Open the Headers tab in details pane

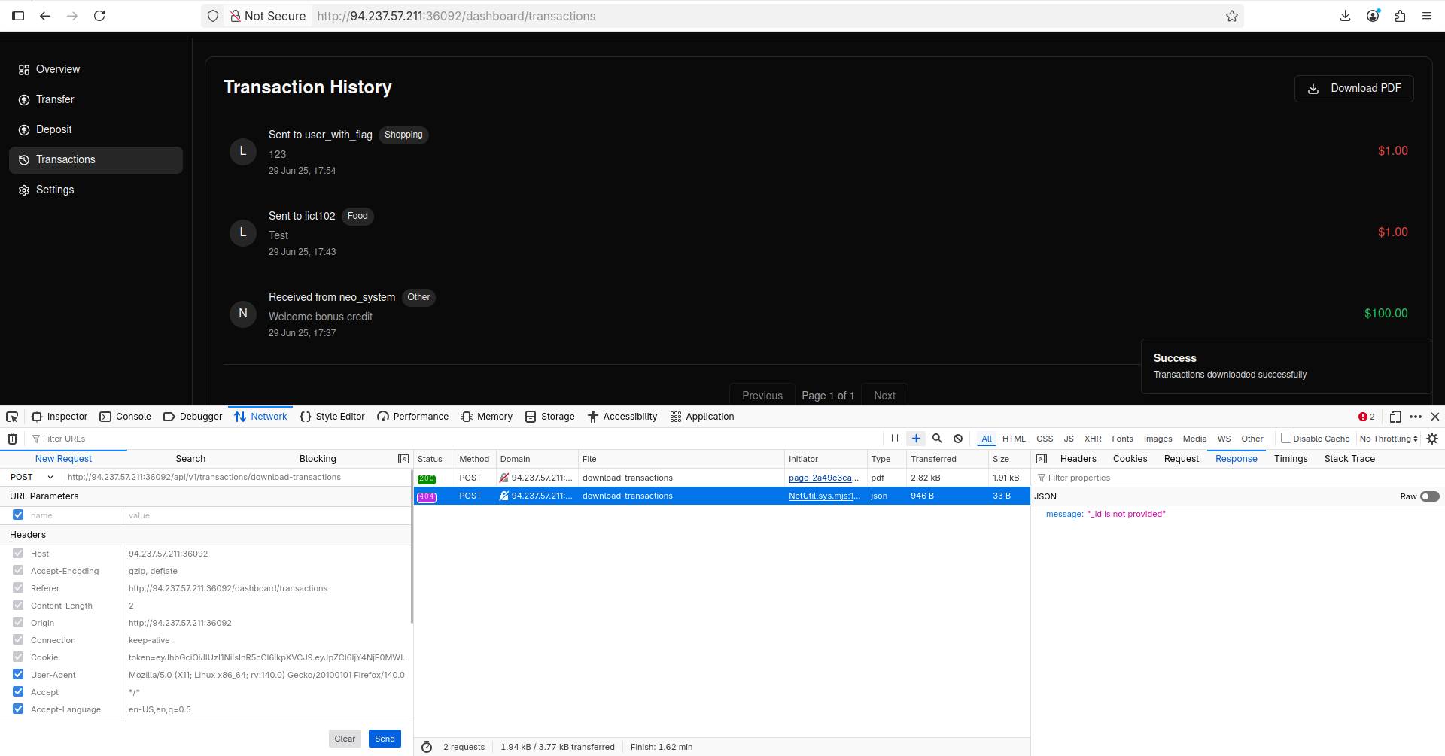pos(1078,459)
